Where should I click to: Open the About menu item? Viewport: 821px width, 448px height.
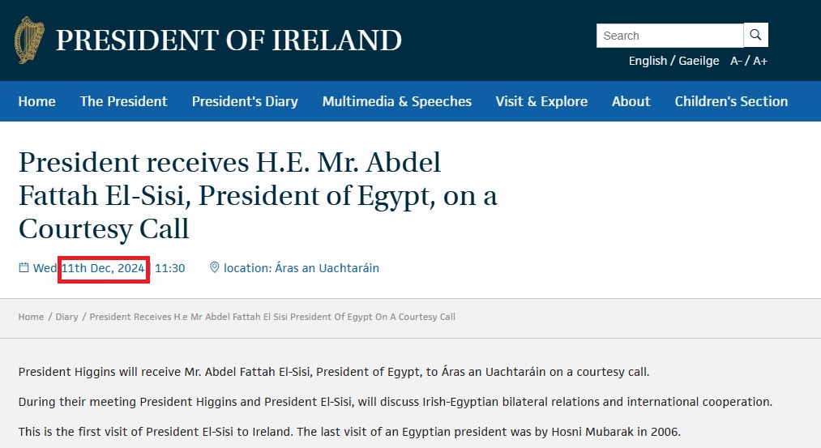click(x=631, y=101)
